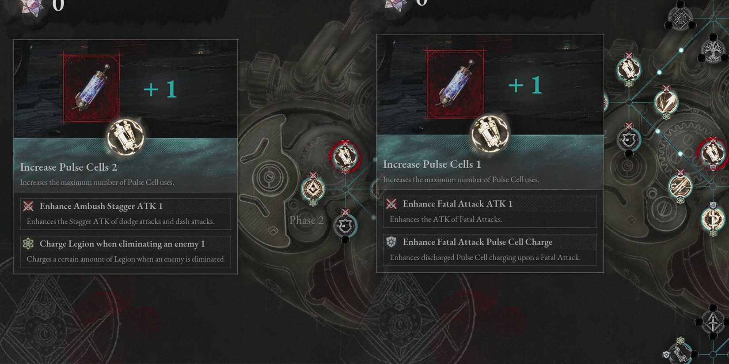Viewport: 729px width, 364px height.
Task: Click the Pulse Cell item image in left panel
Action: click(91, 88)
